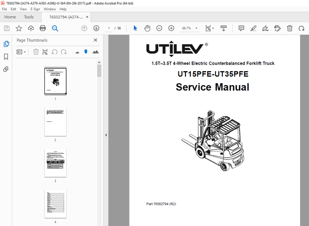Open thumbnail options menu dropdown
This screenshot has width=309, height=226.
21,52
